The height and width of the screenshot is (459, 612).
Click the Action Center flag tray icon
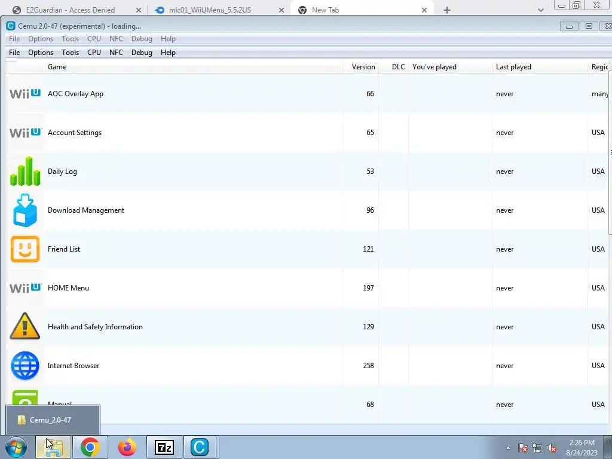click(x=523, y=448)
